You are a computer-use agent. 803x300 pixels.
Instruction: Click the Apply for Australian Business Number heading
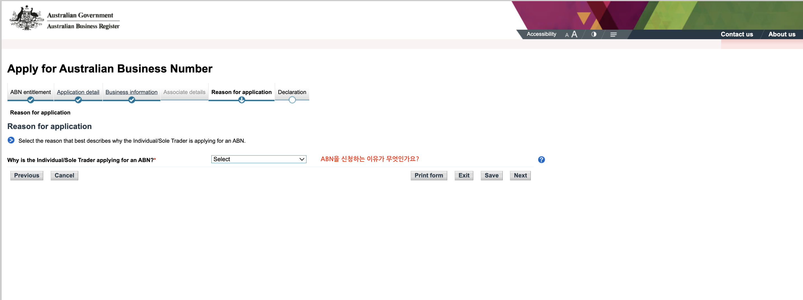point(110,69)
